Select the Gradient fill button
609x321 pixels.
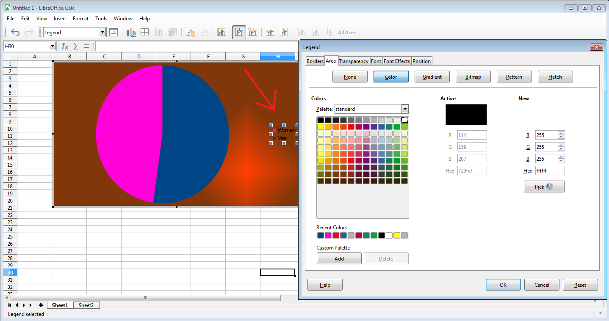[x=432, y=77]
